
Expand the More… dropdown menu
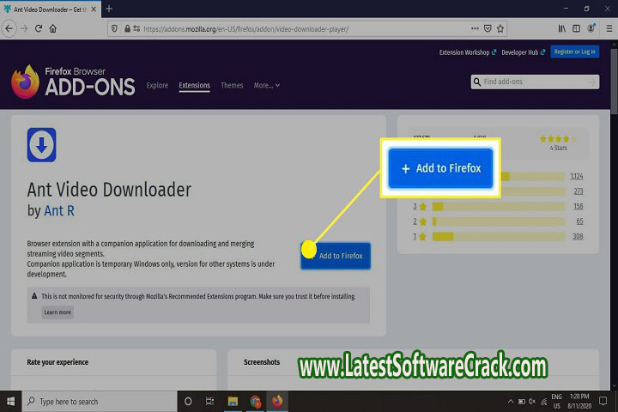(x=266, y=86)
